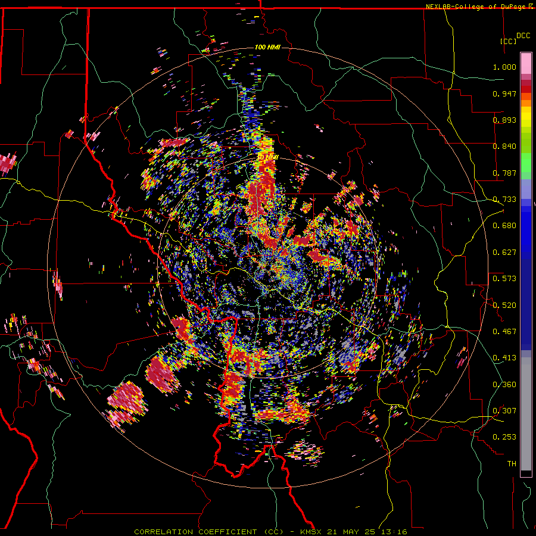Select the 50 NMI range ring label
536x536 pixels.
point(267,157)
